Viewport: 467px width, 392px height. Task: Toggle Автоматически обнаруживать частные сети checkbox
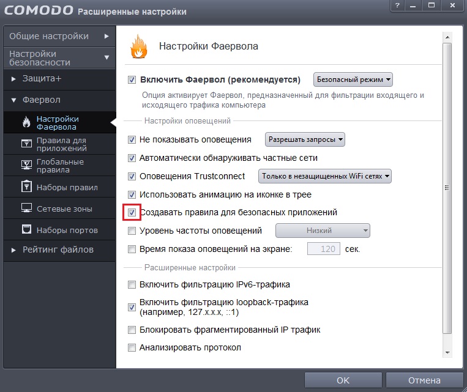(132, 158)
